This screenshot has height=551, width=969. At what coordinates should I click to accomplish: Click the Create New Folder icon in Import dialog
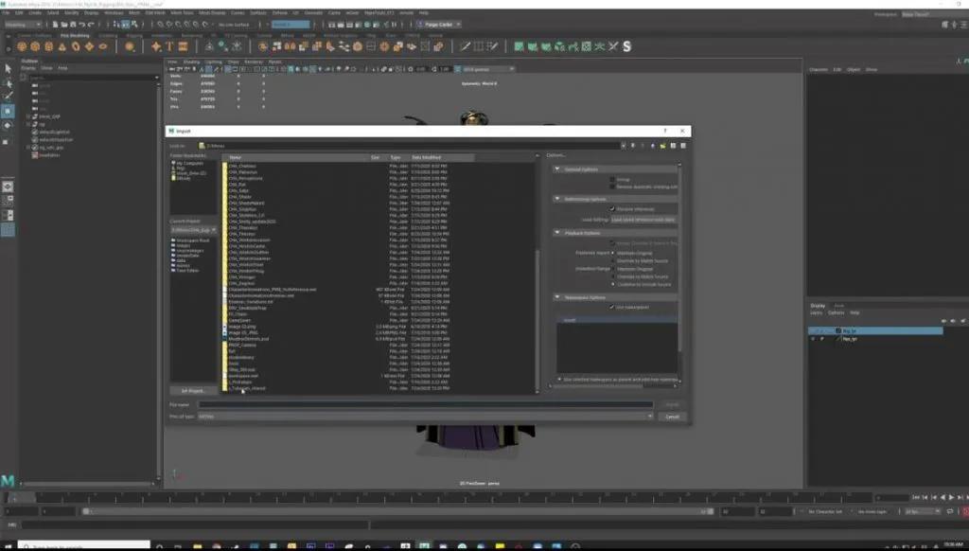click(662, 145)
